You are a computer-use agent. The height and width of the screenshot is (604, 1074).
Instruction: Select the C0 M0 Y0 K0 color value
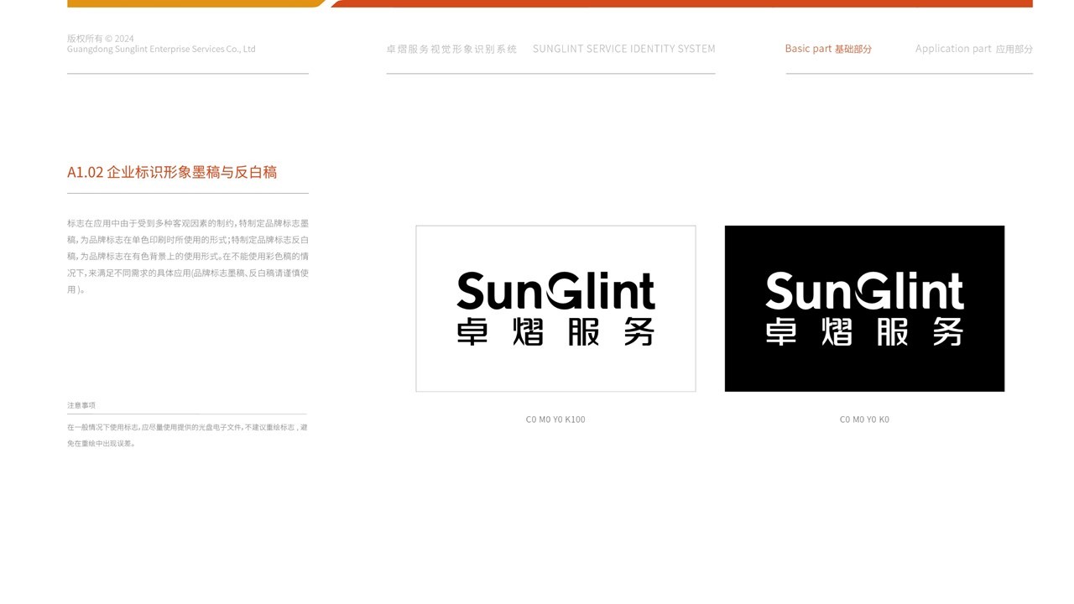pyautogui.click(x=864, y=419)
